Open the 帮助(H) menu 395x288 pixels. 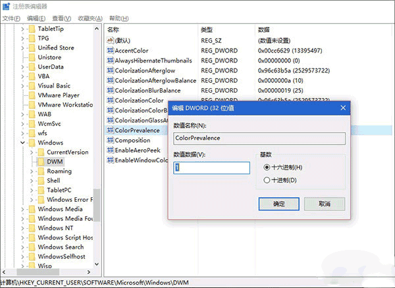(118, 18)
